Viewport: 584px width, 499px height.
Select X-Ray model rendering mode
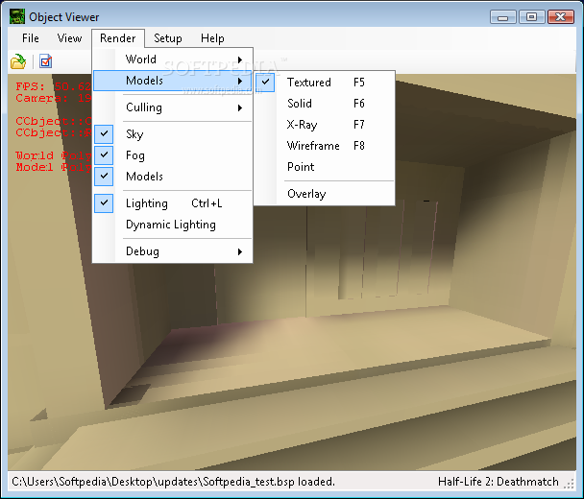[325, 125]
